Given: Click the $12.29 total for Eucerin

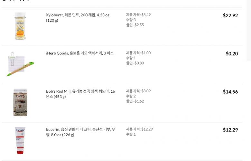Looking at the screenshot, I should (230, 130).
